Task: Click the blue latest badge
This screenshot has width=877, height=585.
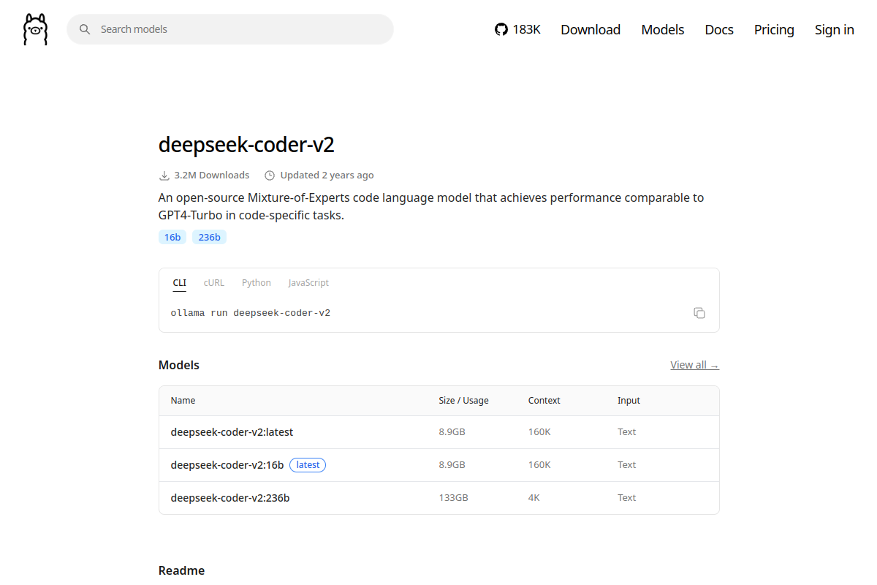Action: pos(308,465)
